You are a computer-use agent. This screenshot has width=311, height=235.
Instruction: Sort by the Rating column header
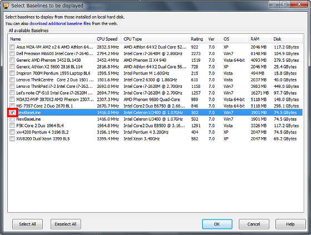[197, 39]
